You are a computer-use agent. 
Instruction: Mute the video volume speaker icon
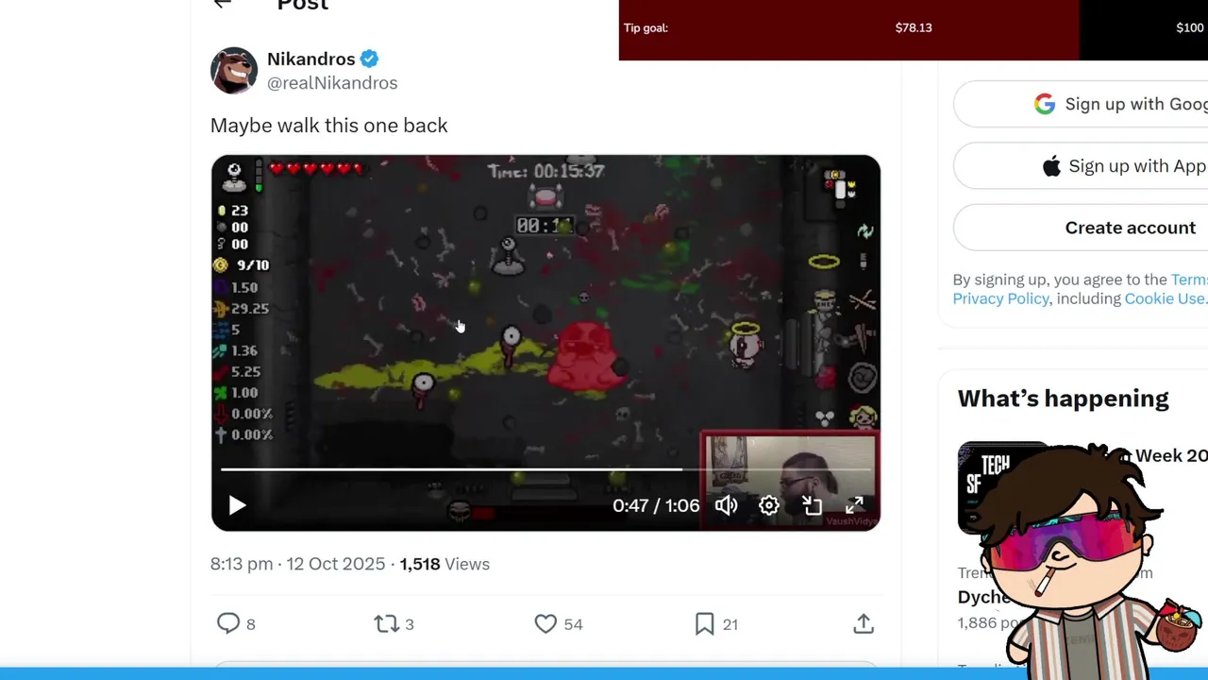click(x=726, y=505)
